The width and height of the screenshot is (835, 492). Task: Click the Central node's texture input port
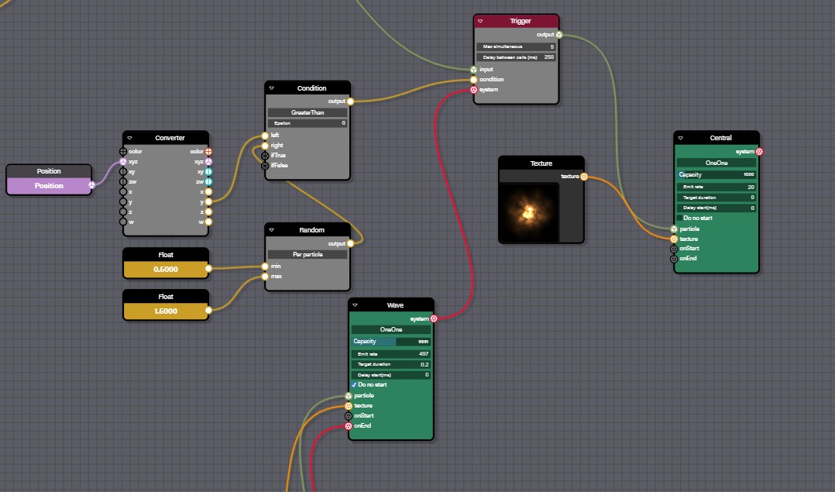point(674,239)
